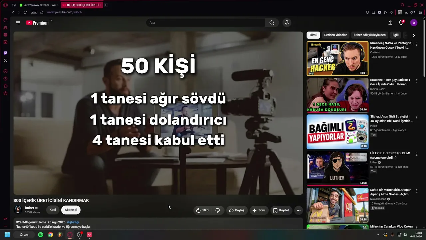426x240 pixels.
Task: Open the luther channel name link
Action: pos(30,208)
